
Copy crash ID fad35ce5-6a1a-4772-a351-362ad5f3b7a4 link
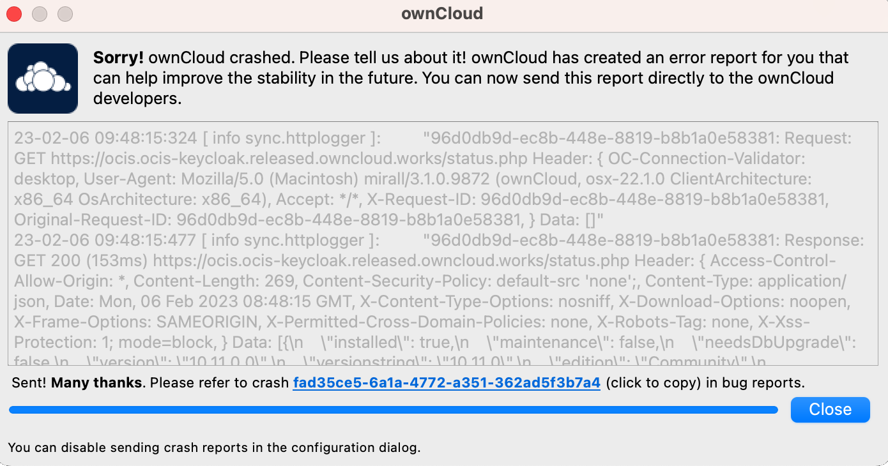click(446, 382)
